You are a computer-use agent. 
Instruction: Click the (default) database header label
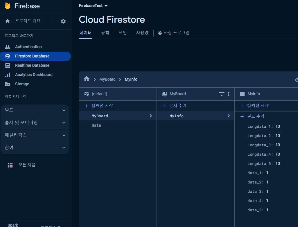[99, 94]
